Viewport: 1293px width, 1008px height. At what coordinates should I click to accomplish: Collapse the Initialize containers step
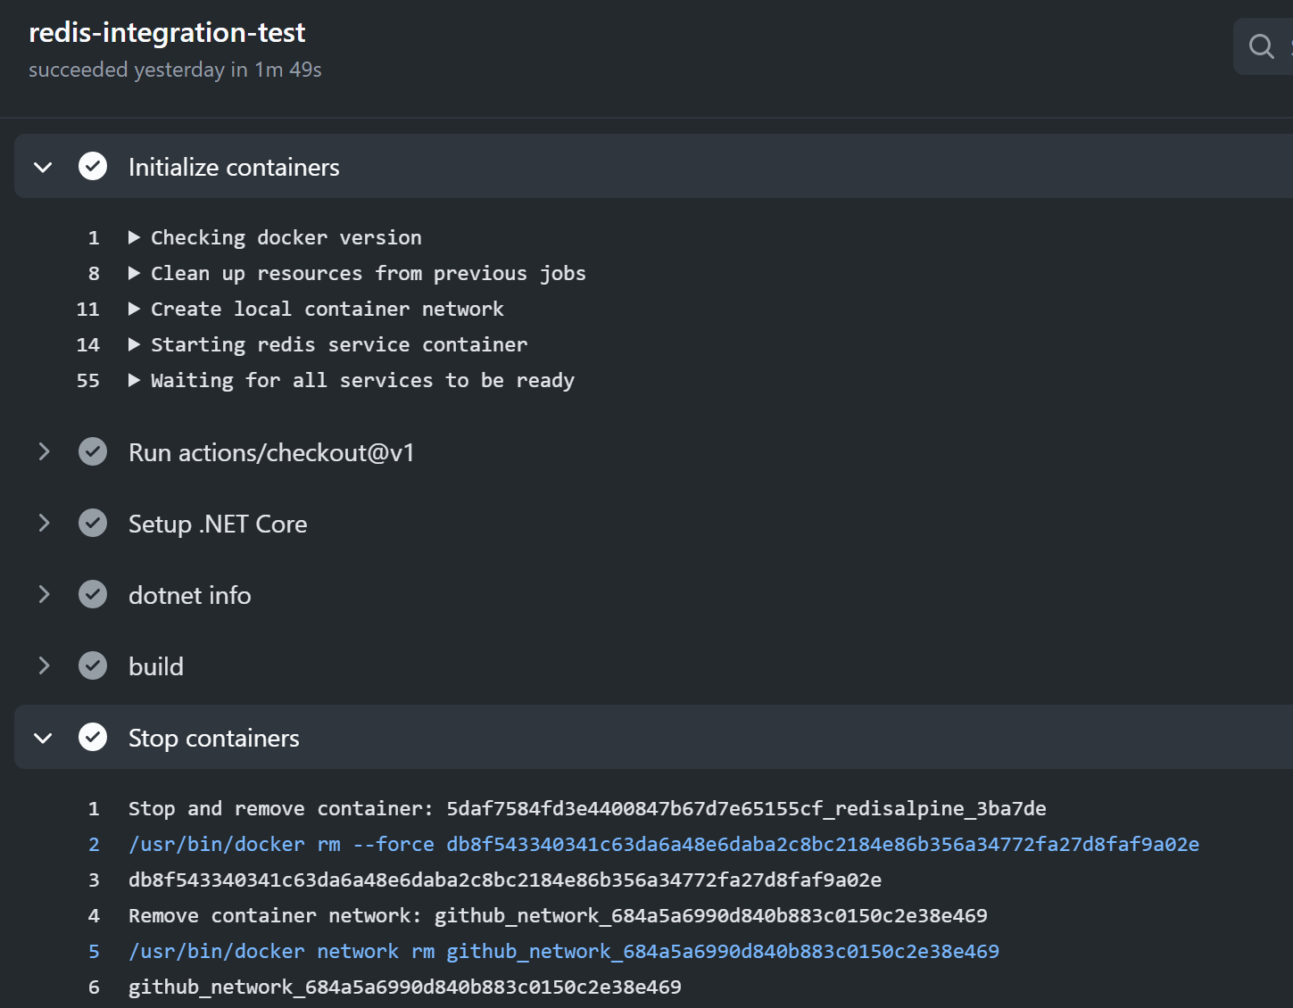pos(43,167)
